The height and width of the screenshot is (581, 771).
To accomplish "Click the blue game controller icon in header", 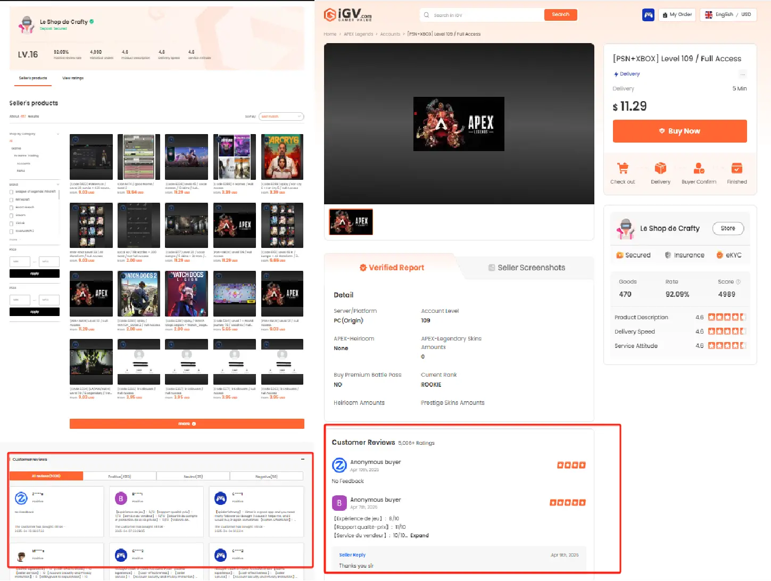I will point(648,15).
